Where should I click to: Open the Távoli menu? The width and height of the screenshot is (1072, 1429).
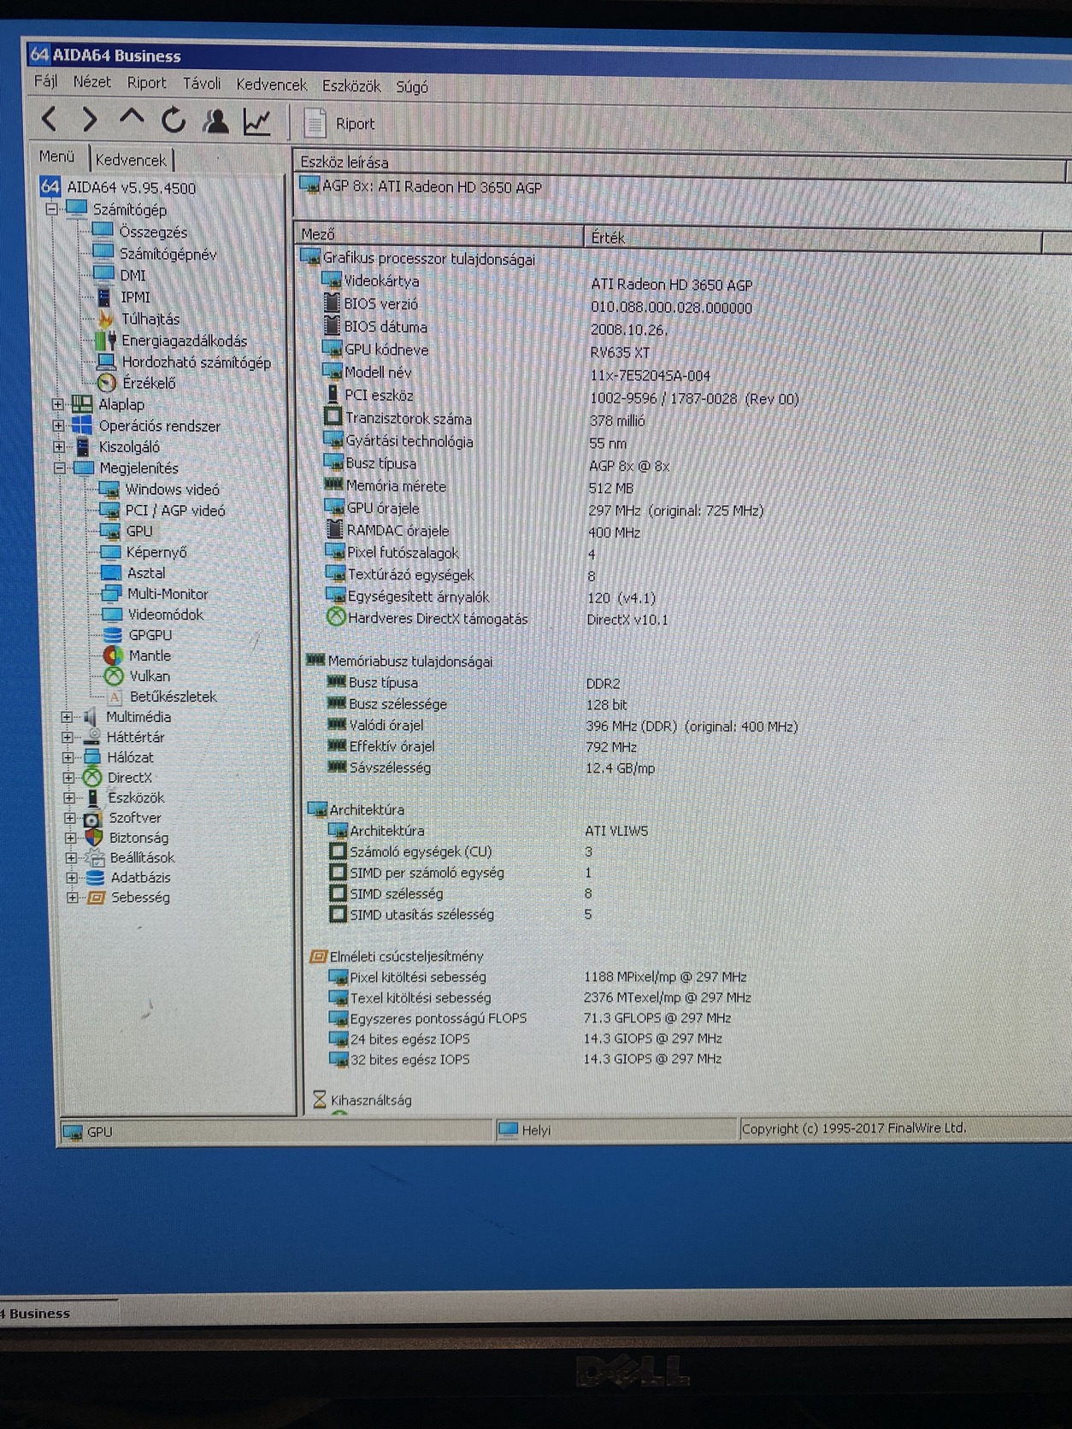click(x=202, y=84)
